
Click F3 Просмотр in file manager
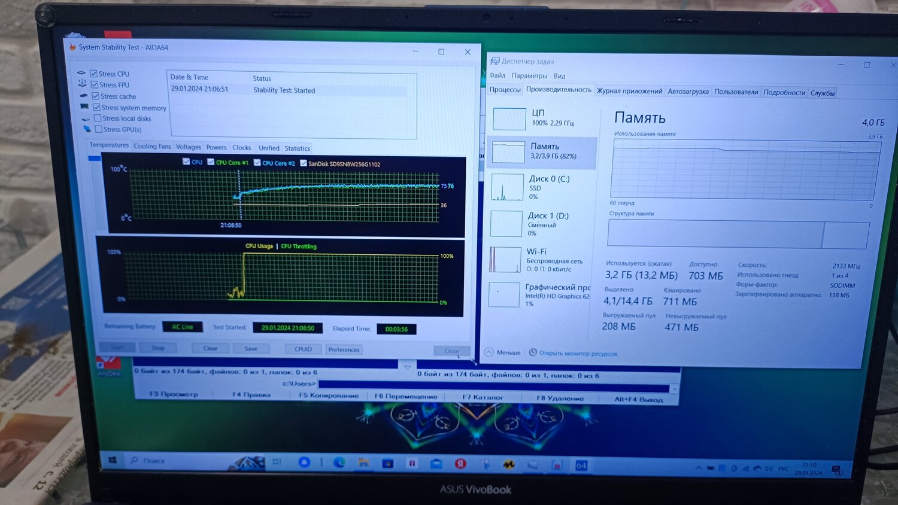point(174,394)
